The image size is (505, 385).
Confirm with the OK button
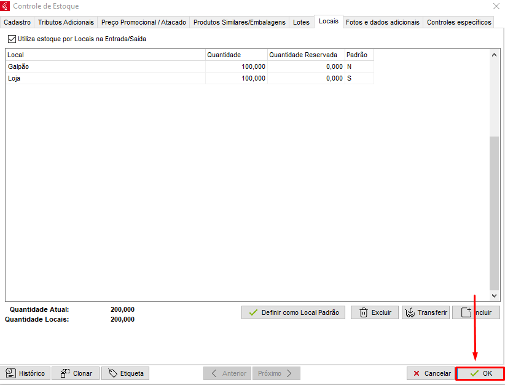[480, 373]
